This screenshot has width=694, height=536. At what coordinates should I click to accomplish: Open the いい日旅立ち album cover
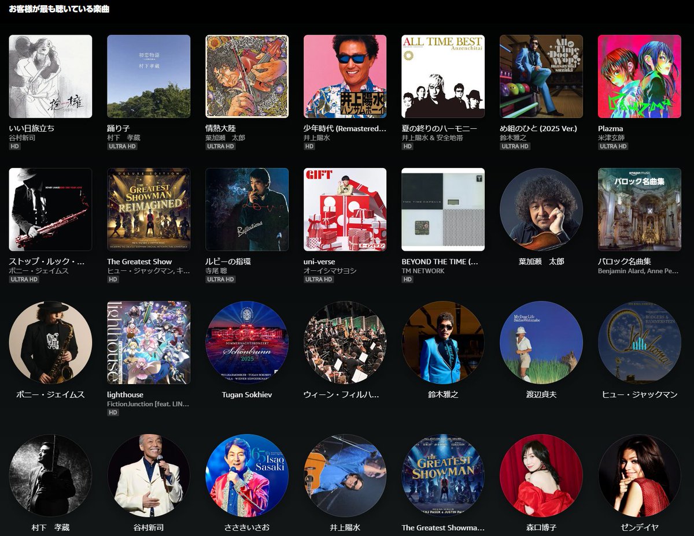(50, 76)
